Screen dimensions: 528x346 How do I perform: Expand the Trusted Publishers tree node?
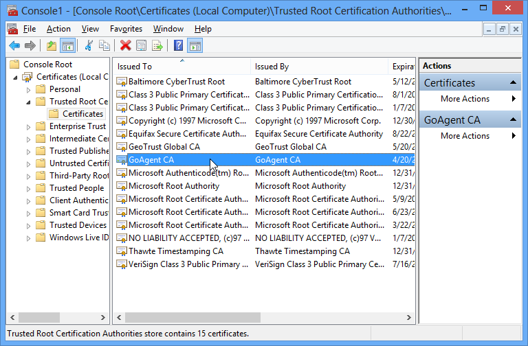pos(28,152)
